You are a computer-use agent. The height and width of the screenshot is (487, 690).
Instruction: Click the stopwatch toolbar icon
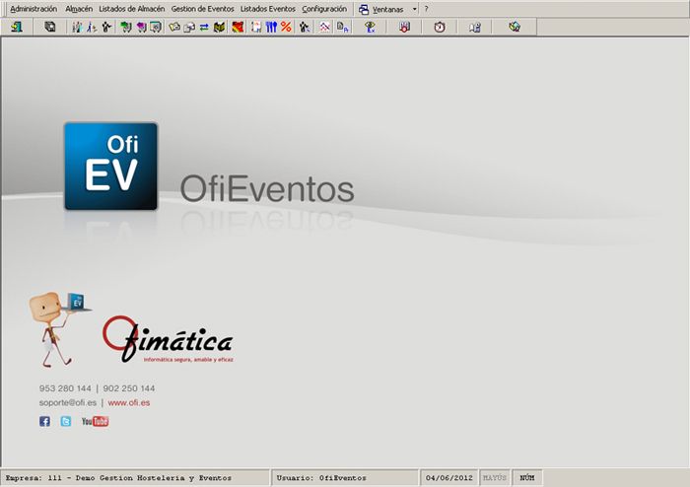pos(440,28)
